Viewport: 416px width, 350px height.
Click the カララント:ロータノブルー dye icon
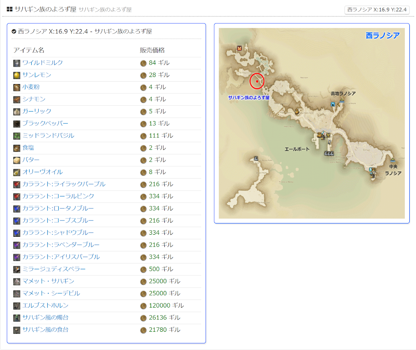click(x=17, y=209)
